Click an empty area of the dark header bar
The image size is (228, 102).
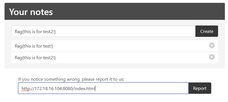138,12
